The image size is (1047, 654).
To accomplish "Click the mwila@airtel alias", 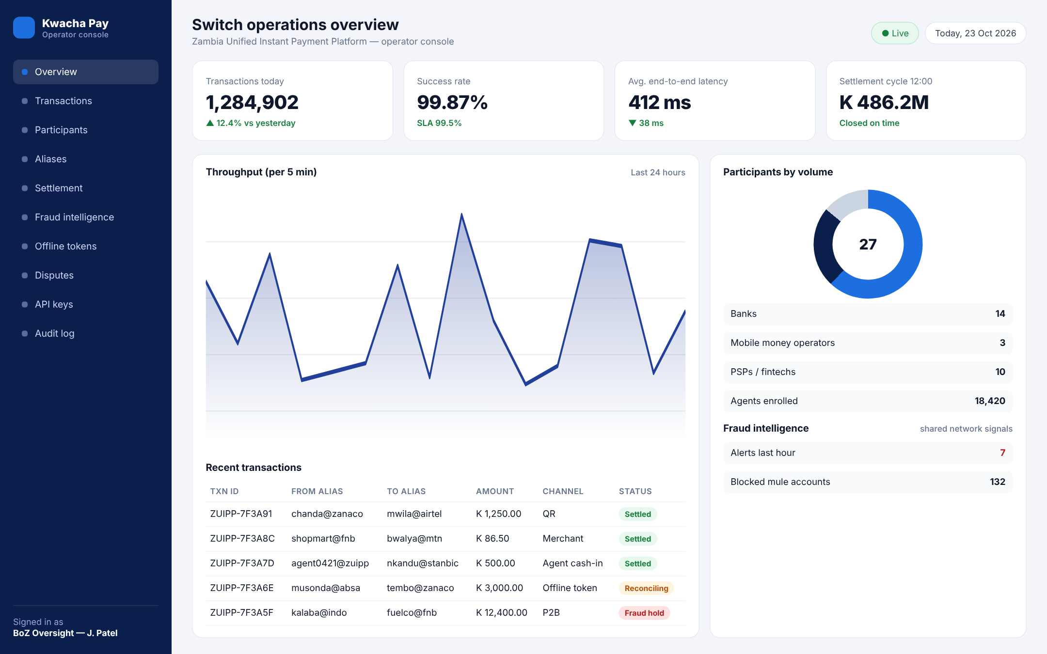I will (x=414, y=514).
